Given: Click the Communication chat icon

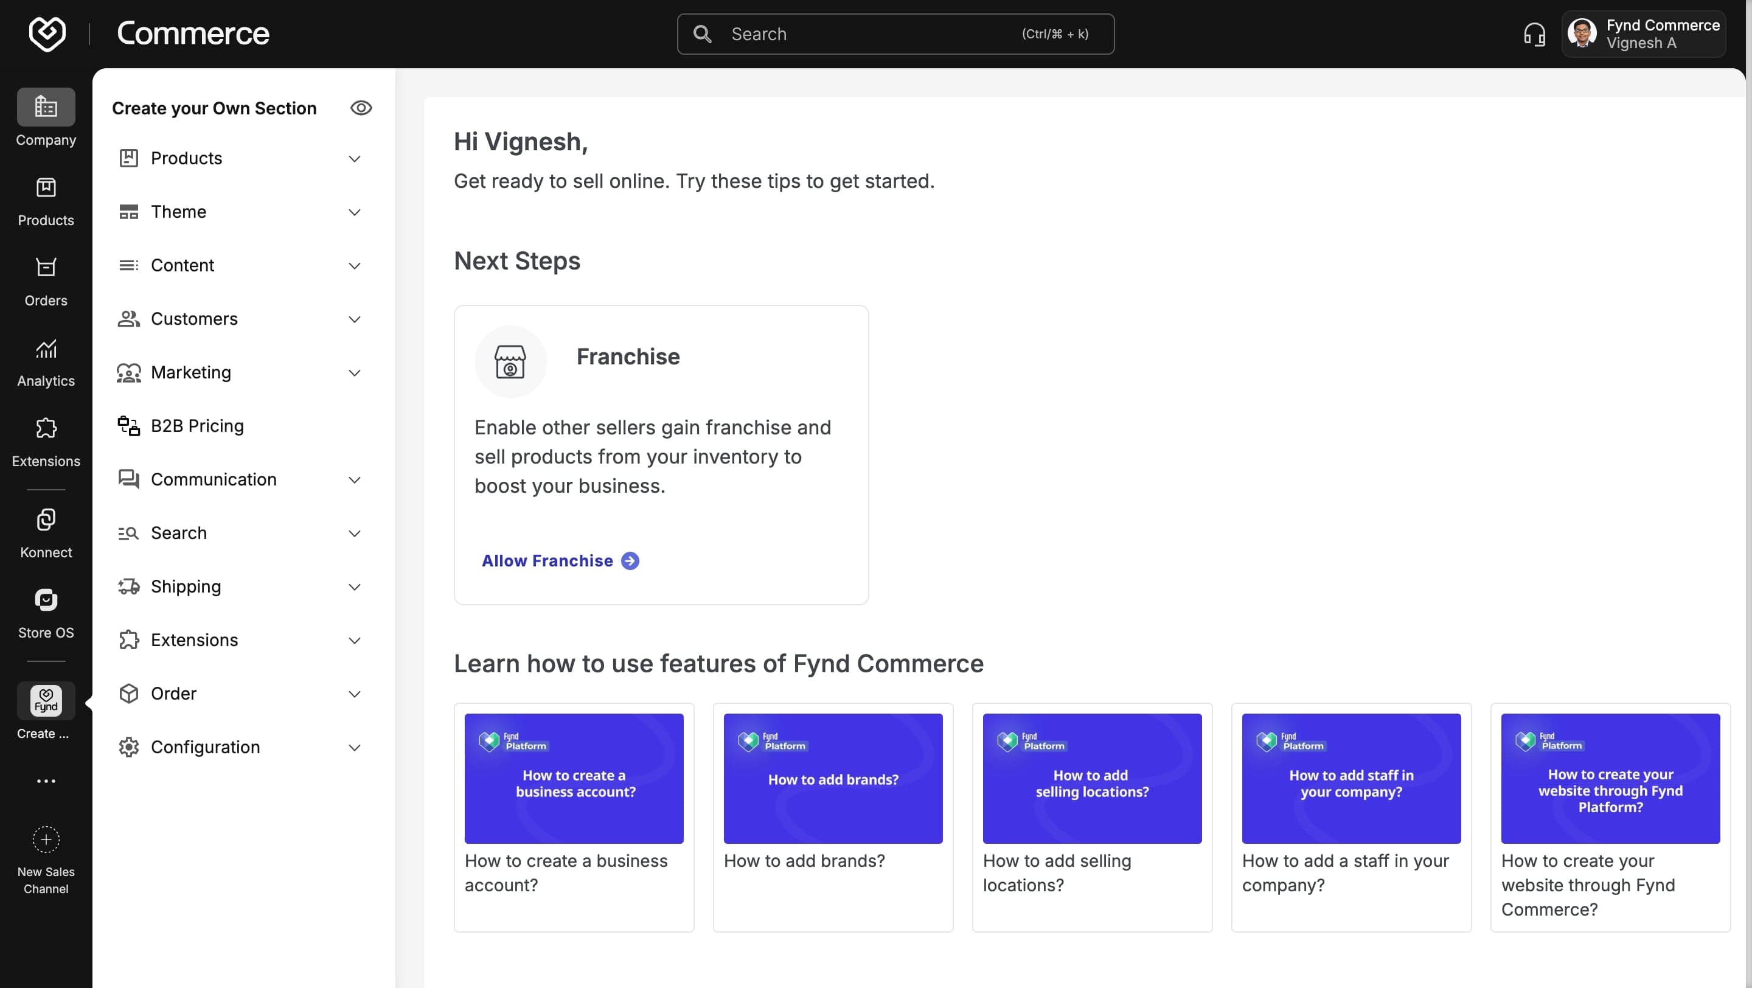Looking at the screenshot, I should (x=128, y=479).
